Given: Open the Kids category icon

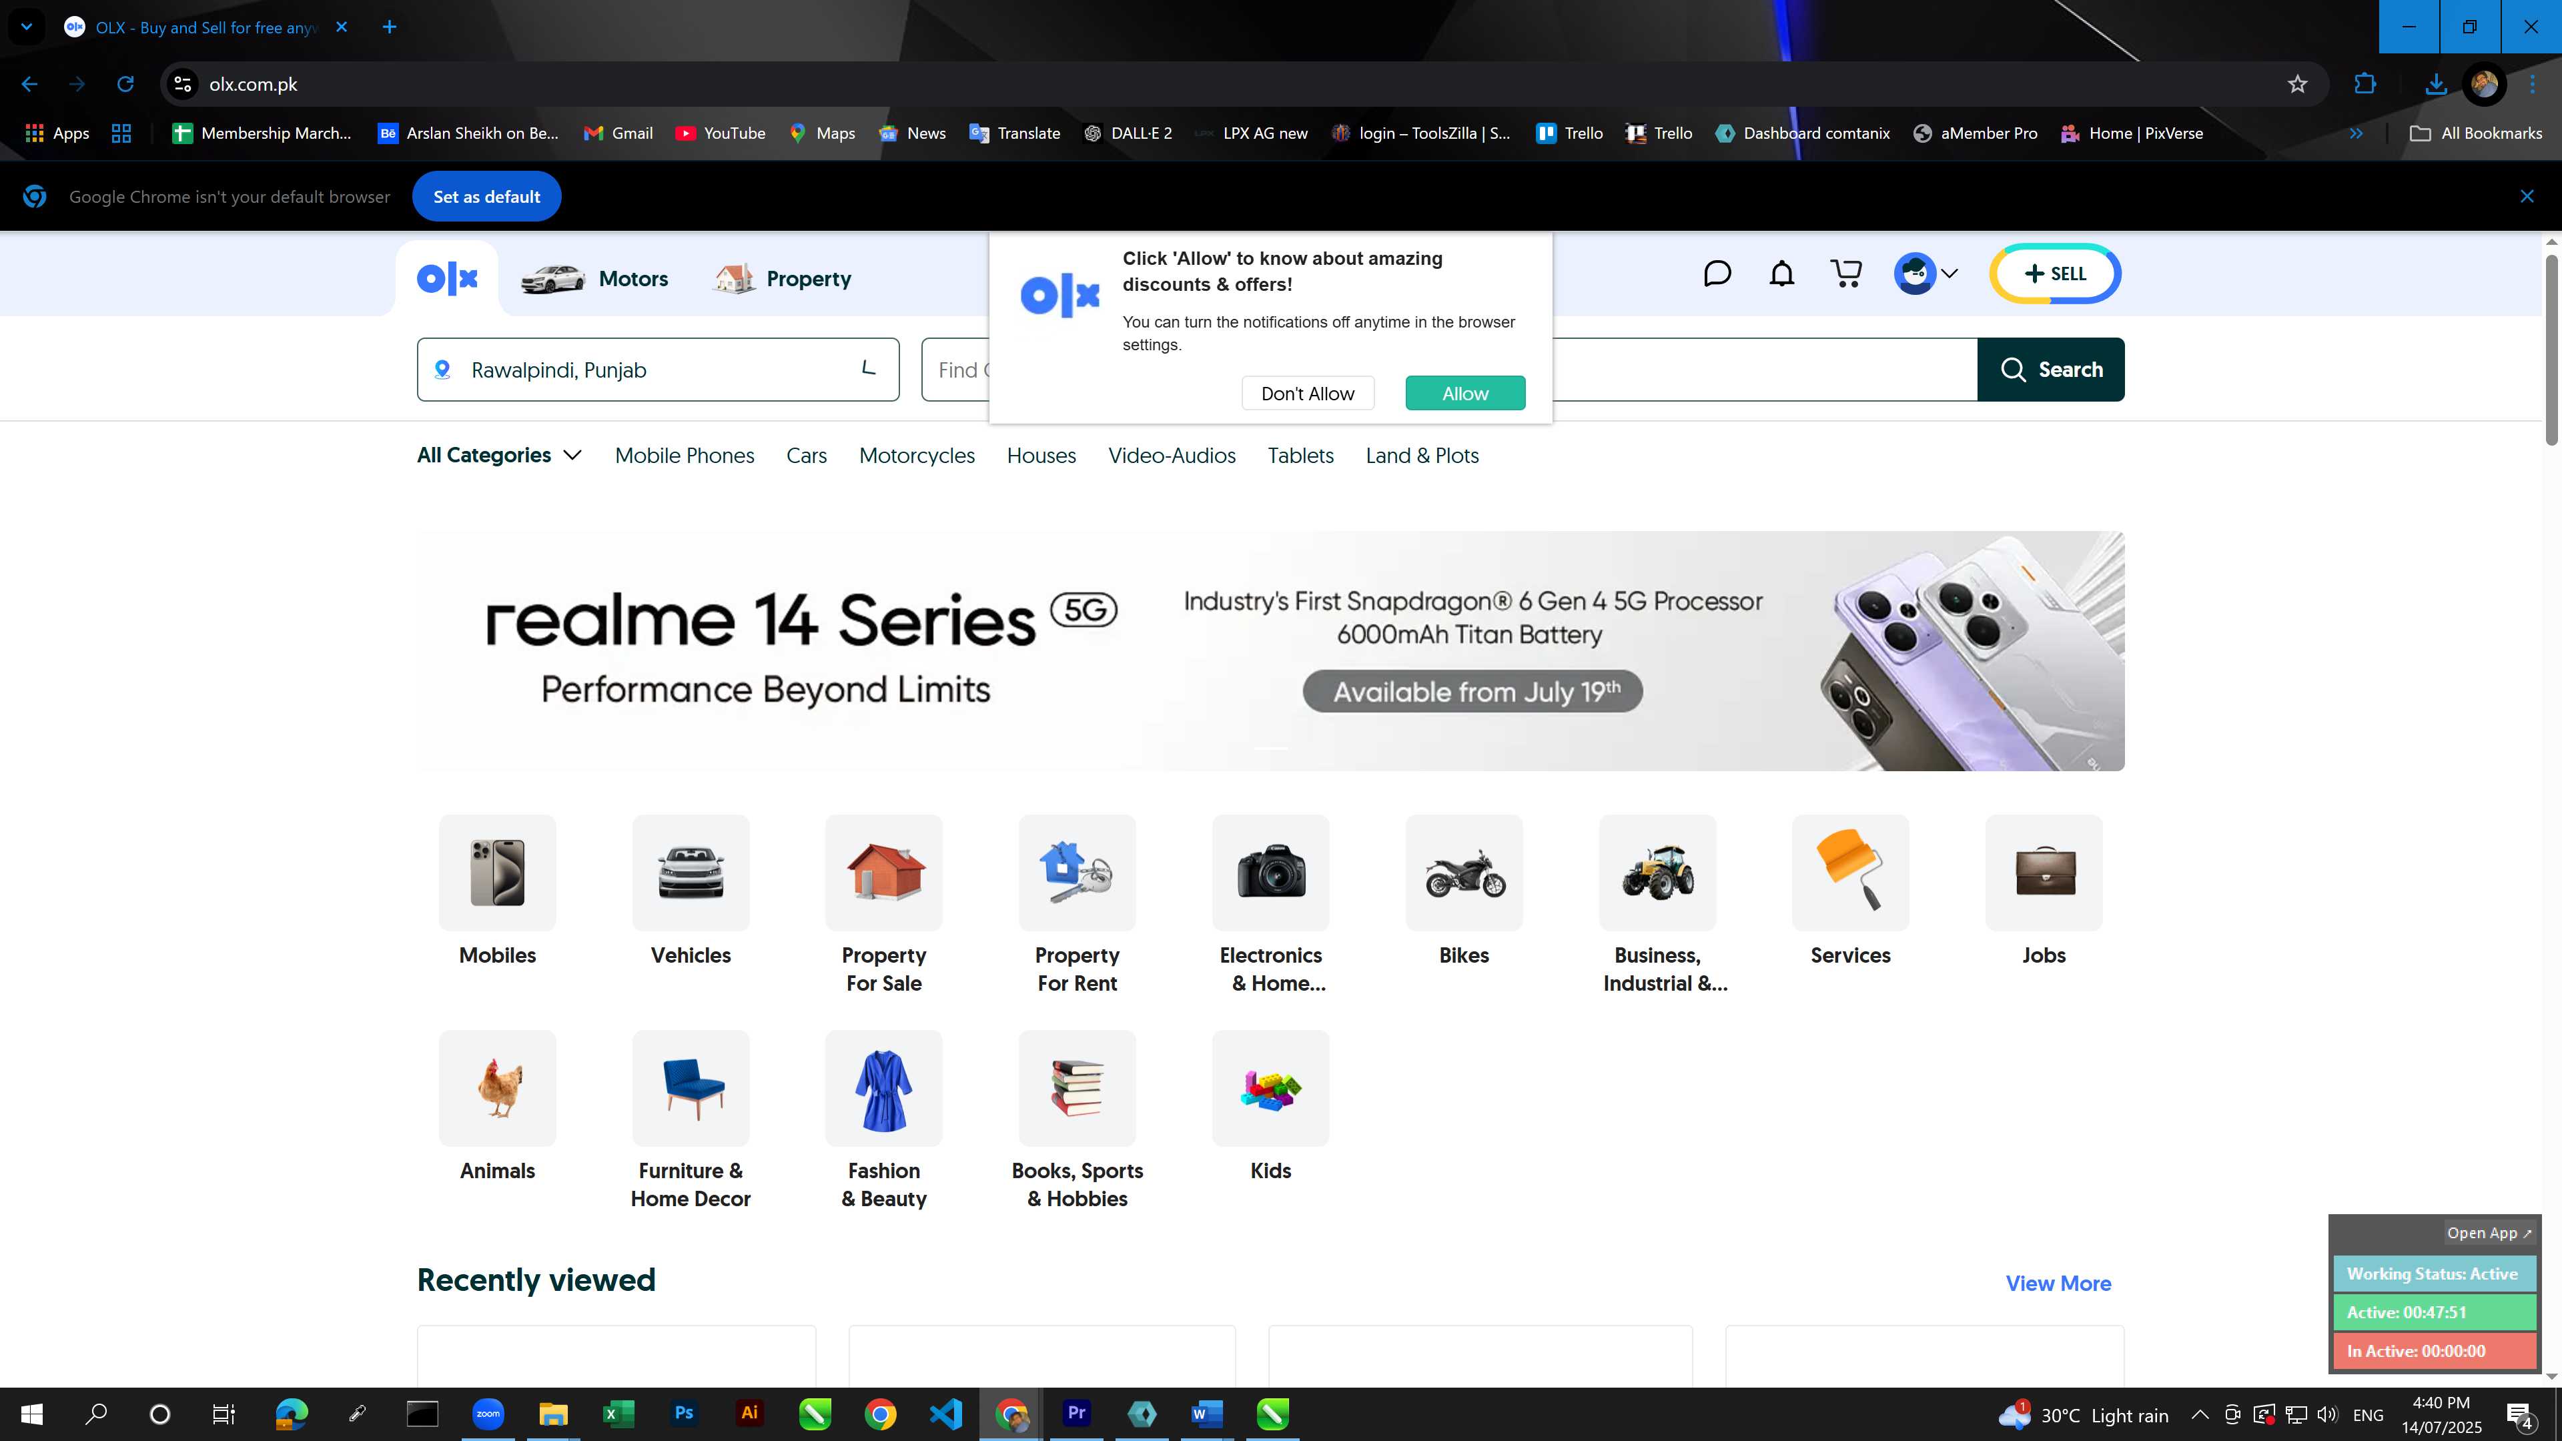Looking at the screenshot, I should coord(1271,1088).
